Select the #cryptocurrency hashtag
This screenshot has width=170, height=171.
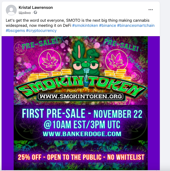(41, 31)
